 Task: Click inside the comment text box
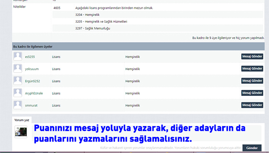(147, 133)
